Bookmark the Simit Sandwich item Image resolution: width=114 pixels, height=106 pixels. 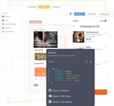106,32
